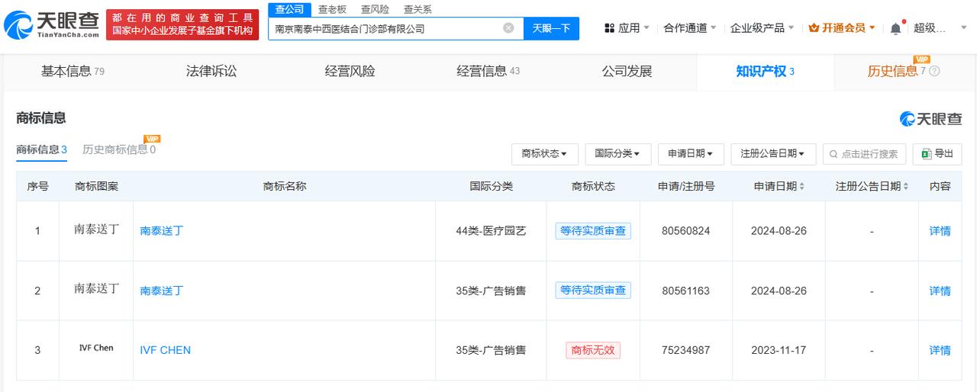Click the crown icon beside 开通会员

[x=814, y=28]
